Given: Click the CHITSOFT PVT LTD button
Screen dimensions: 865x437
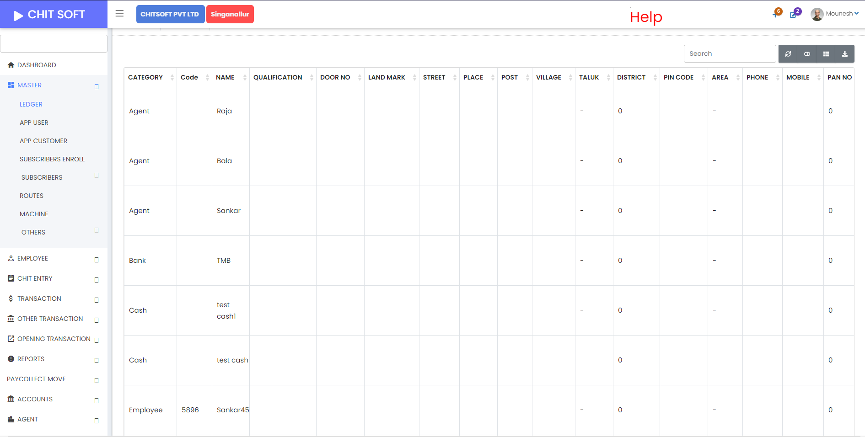Looking at the screenshot, I should pos(170,14).
